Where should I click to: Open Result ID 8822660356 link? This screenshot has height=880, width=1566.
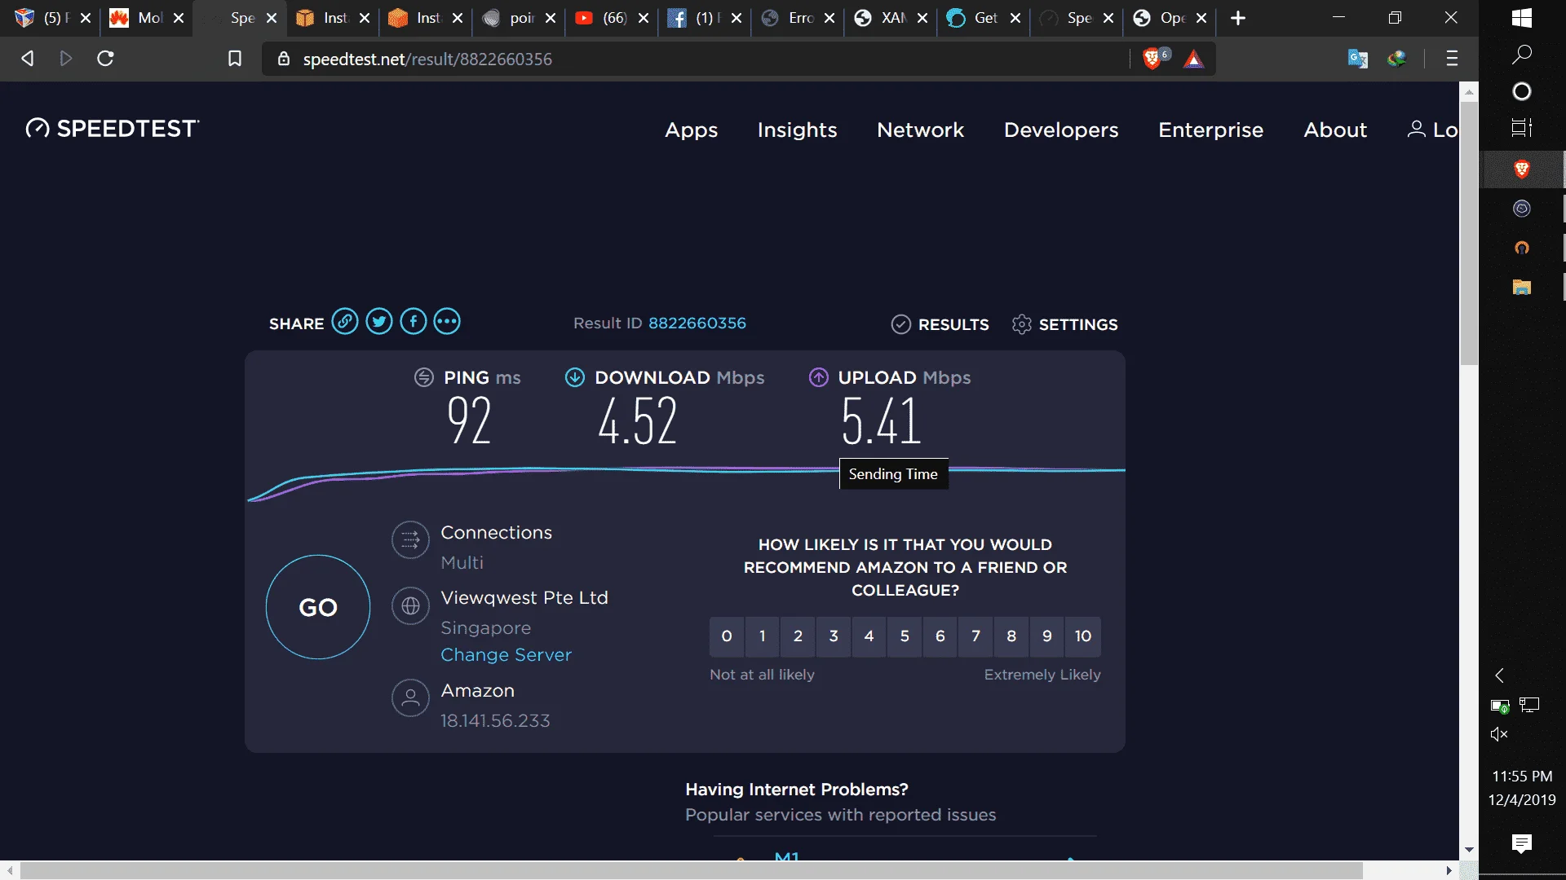(697, 323)
